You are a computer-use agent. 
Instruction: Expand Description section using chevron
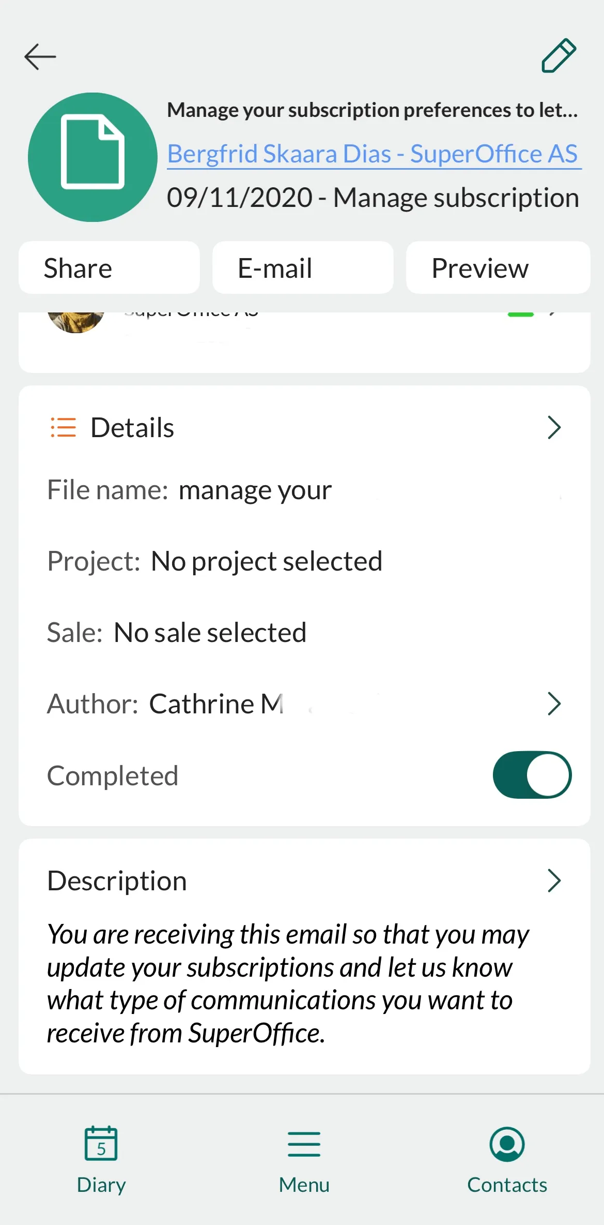click(554, 880)
